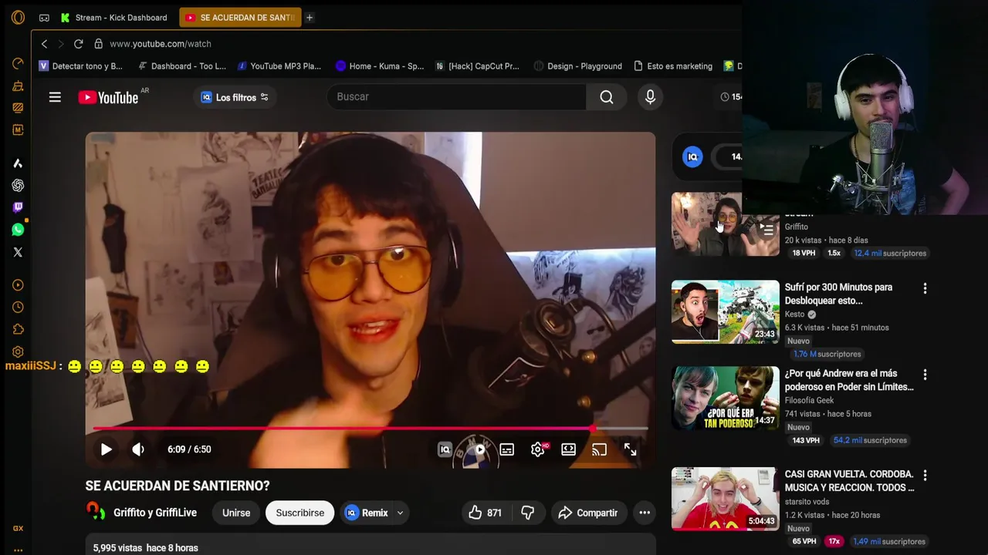Screen dimensions: 988x555
Task: Click the Unirse button
Action: pos(236,513)
